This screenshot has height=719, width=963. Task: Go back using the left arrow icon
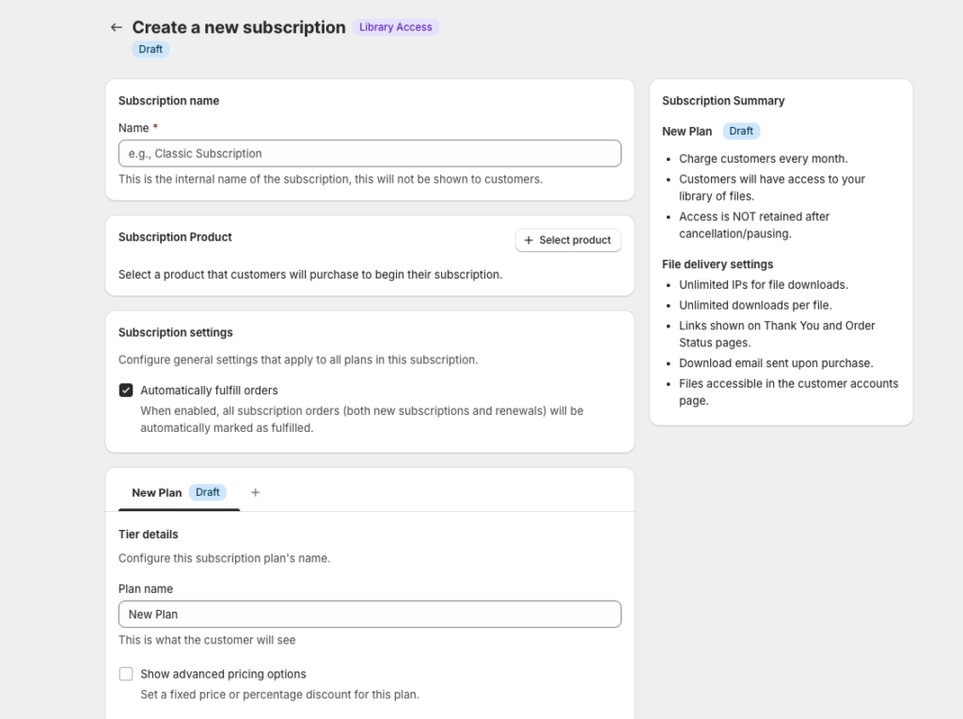(116, 27)
